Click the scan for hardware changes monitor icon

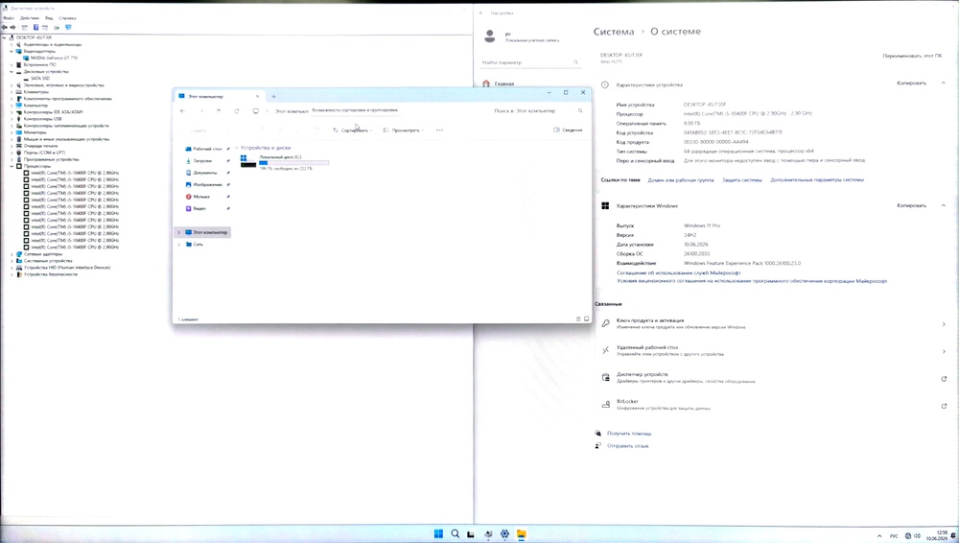click(68, 28)
